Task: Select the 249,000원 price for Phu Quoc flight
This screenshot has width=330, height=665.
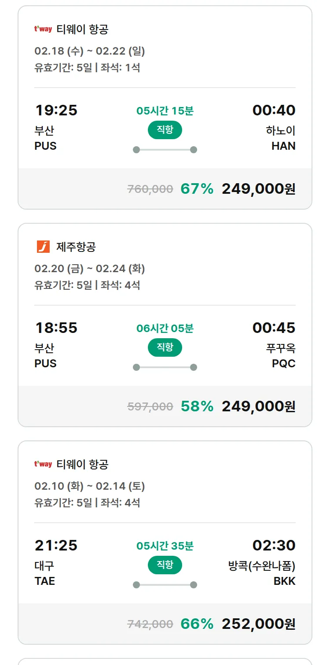Action: [x=258, y=406]
